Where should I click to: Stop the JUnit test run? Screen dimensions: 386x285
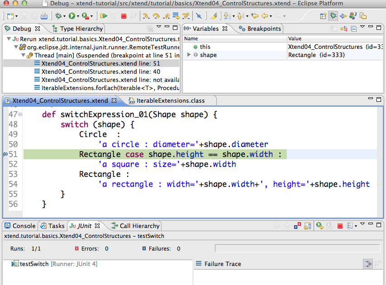click(341, 225)
